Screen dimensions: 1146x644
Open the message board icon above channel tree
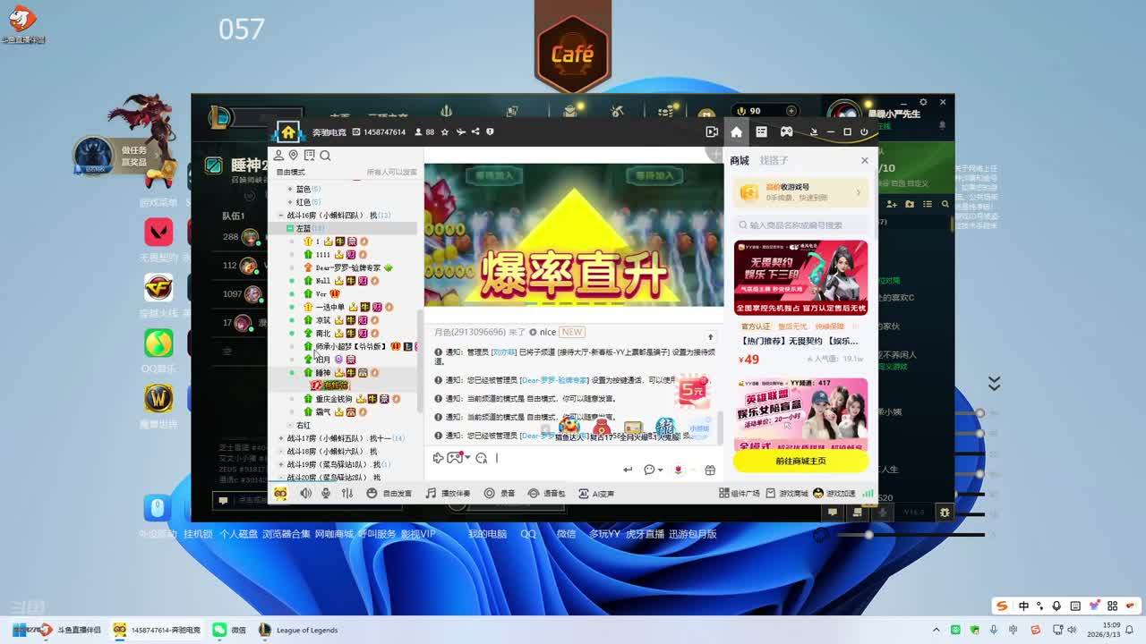point(309,156)
